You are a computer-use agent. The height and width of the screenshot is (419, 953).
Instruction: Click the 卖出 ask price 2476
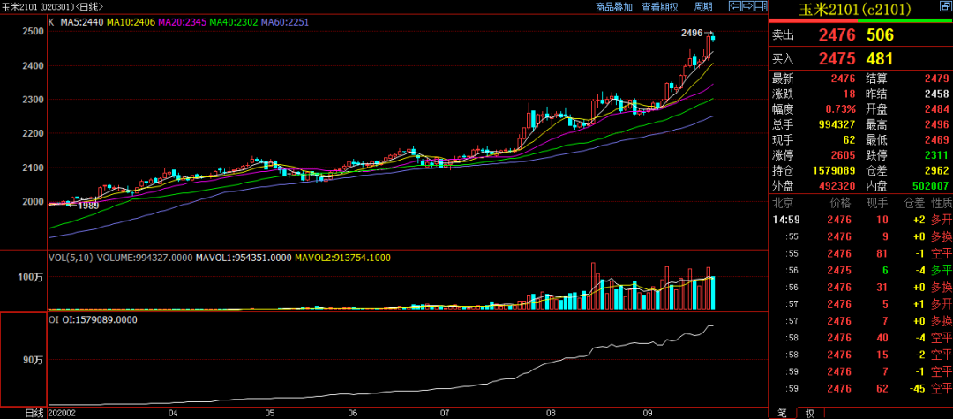click(x=837, y=35)
